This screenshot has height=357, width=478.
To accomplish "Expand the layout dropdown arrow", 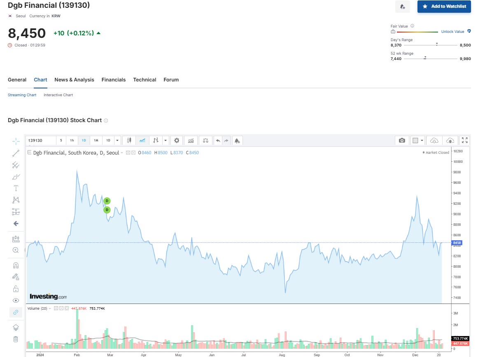I will 422,140.
